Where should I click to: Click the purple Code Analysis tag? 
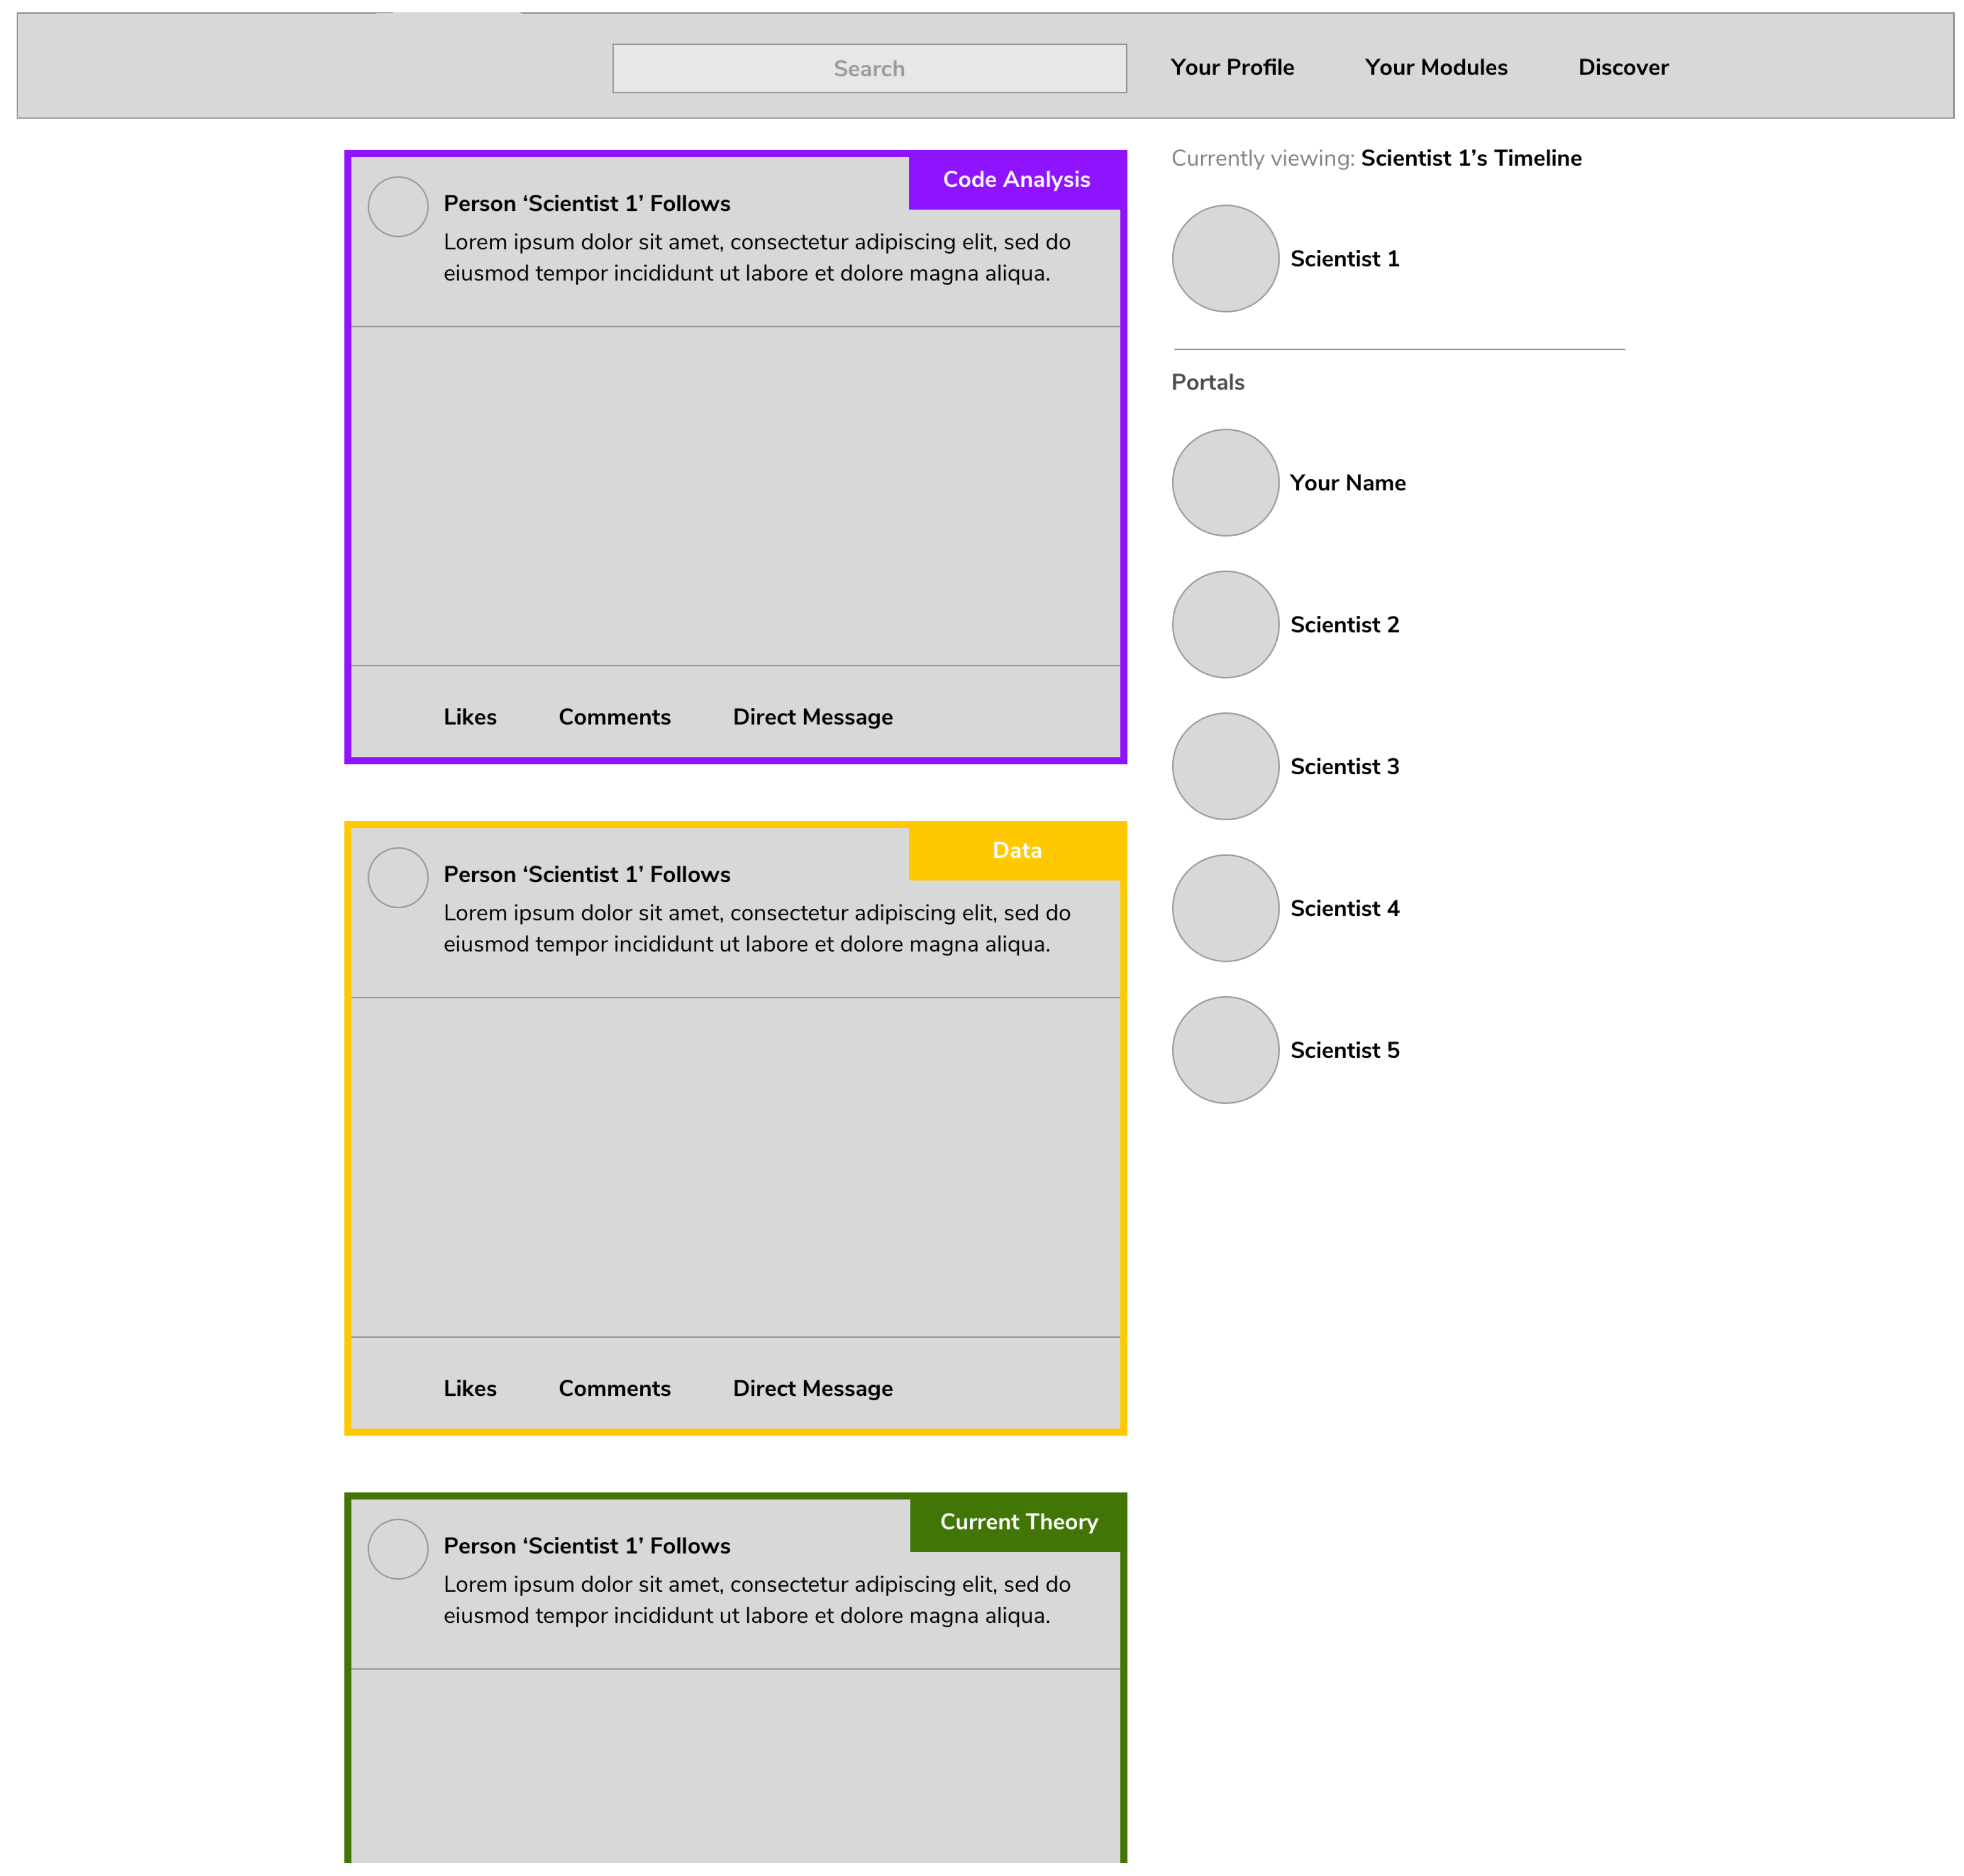point(1016,180)
